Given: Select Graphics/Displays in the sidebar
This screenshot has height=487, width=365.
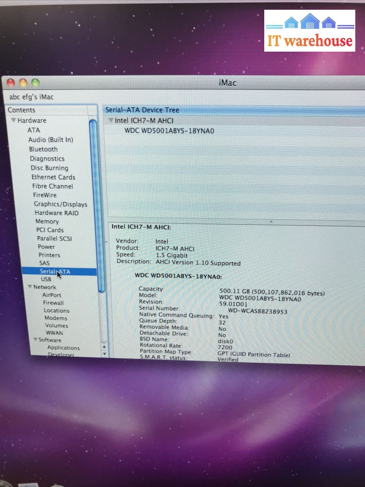Looking at the screenshot, I should coord(60,204).
